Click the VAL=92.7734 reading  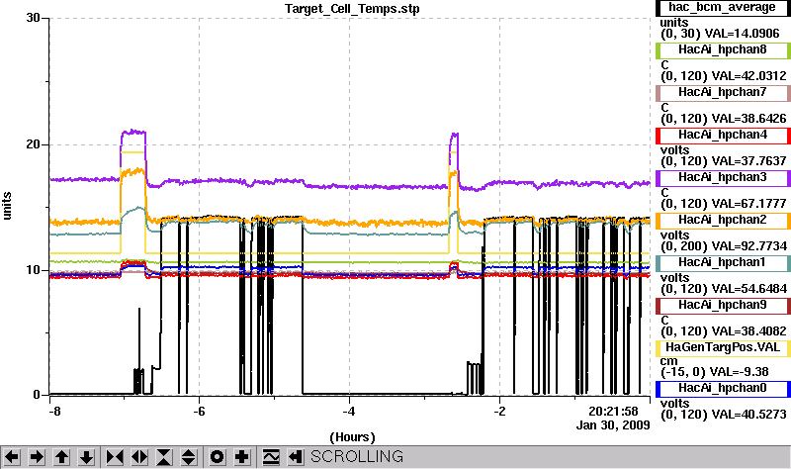pyautogui.click(x=748, y=245)
